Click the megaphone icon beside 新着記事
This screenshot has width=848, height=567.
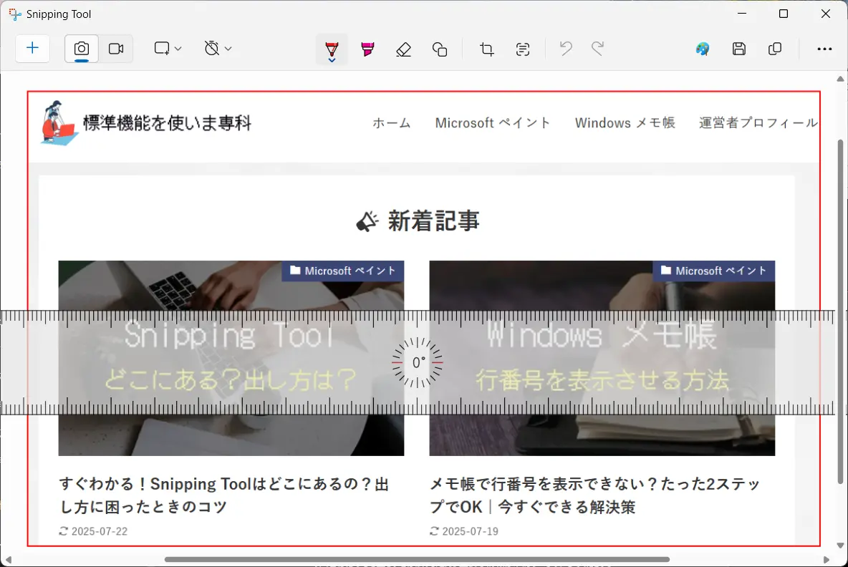coord(367,222)
